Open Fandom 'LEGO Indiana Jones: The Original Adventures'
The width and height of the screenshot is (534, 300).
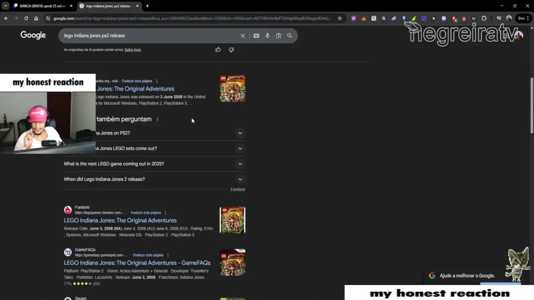[x=120, y=220]
